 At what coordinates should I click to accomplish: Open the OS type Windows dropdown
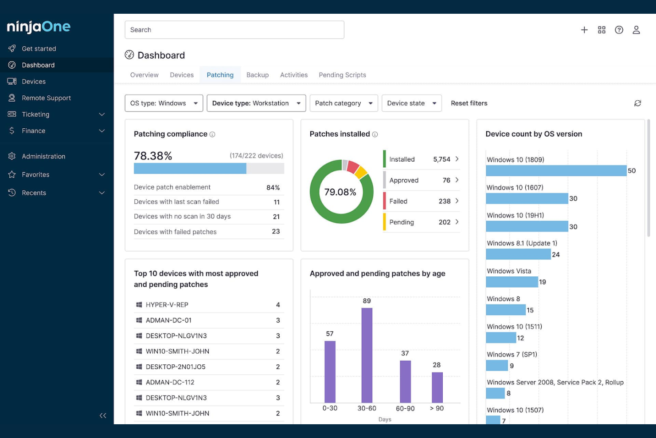[x=164, y=103]
